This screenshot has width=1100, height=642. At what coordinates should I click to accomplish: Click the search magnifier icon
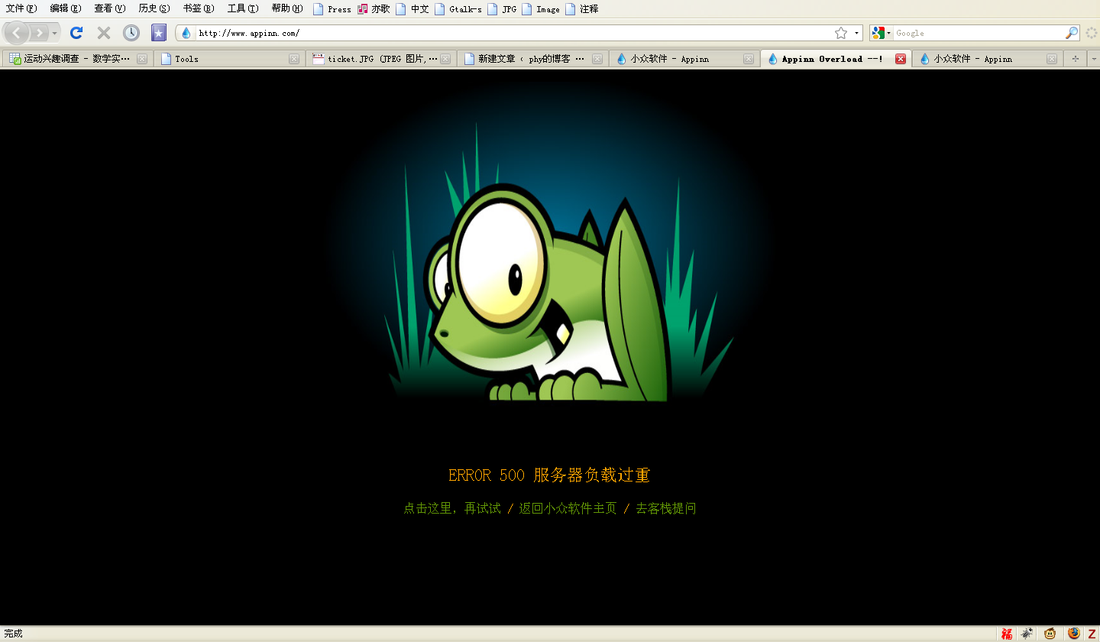pyautogui.click(x=1072, y=33)
